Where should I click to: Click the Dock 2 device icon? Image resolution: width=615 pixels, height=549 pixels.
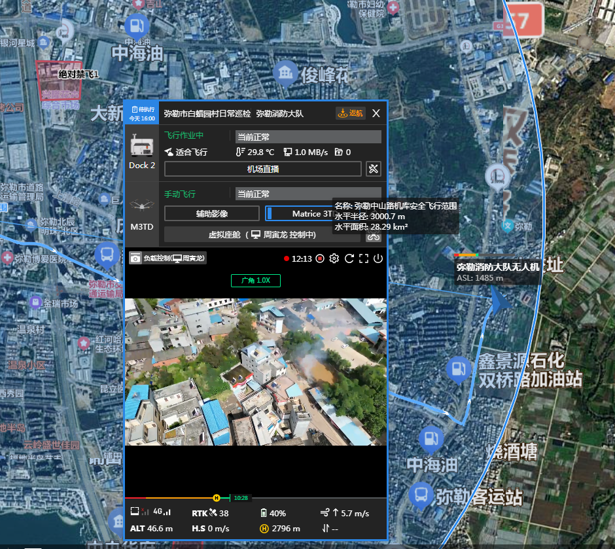[142, 147]
